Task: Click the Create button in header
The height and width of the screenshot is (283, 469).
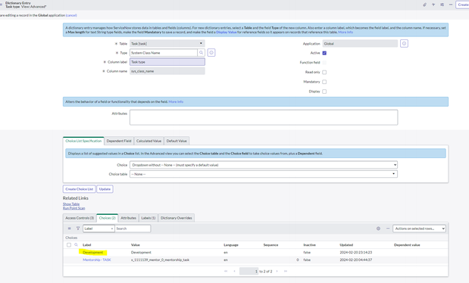Action: pos(462,5)
